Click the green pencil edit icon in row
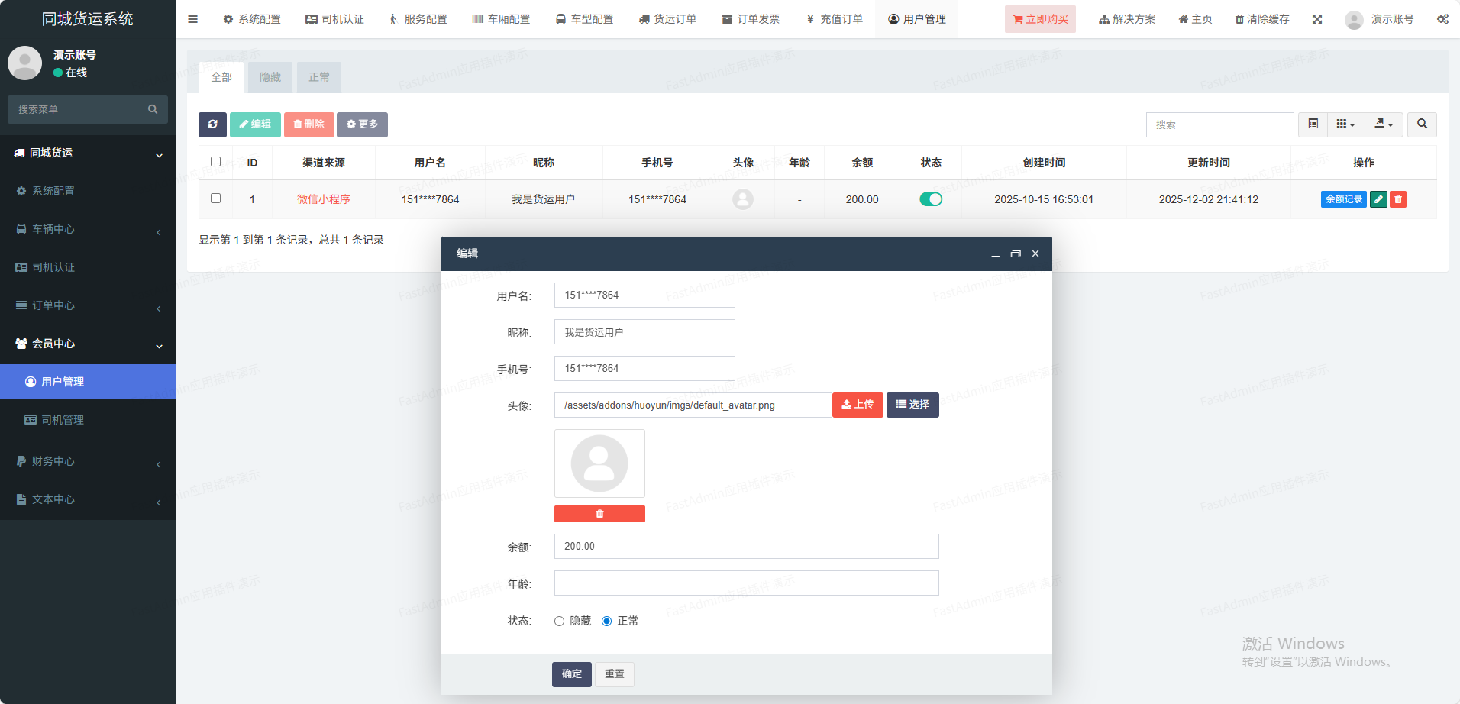Image resolution: width=1460 pixels, height=704 pixels. pyautogui.click(x=1378, y=199)
